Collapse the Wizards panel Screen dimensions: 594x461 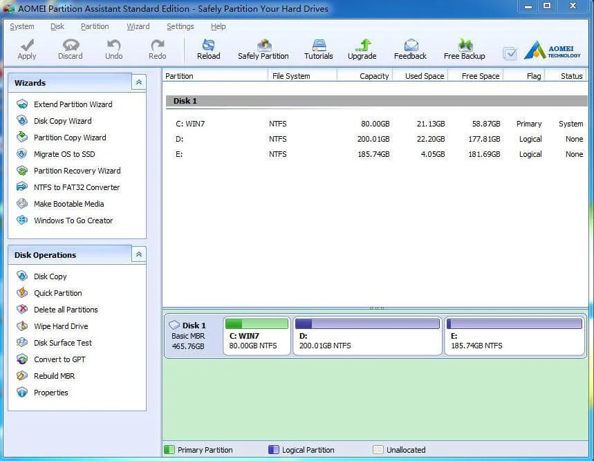[x=138, y=82]
